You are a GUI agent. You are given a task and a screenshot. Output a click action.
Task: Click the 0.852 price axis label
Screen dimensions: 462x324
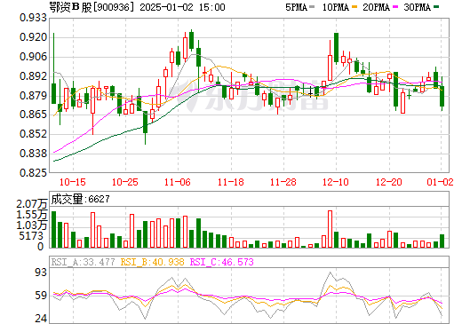coord(33,134)
